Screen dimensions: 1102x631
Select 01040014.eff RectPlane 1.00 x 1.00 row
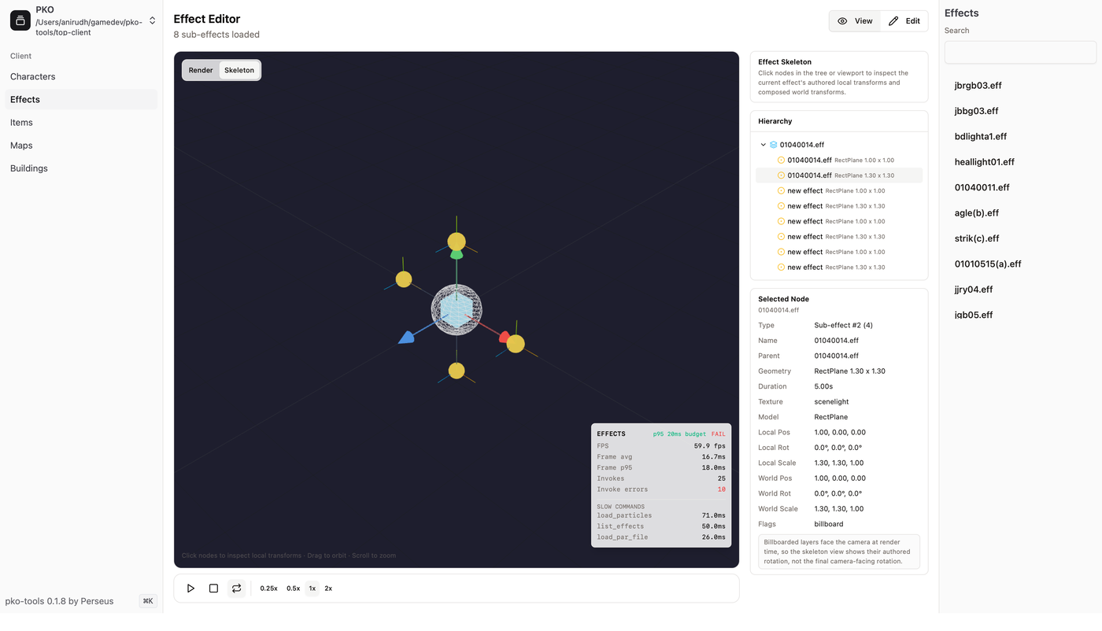coord(839,160)
